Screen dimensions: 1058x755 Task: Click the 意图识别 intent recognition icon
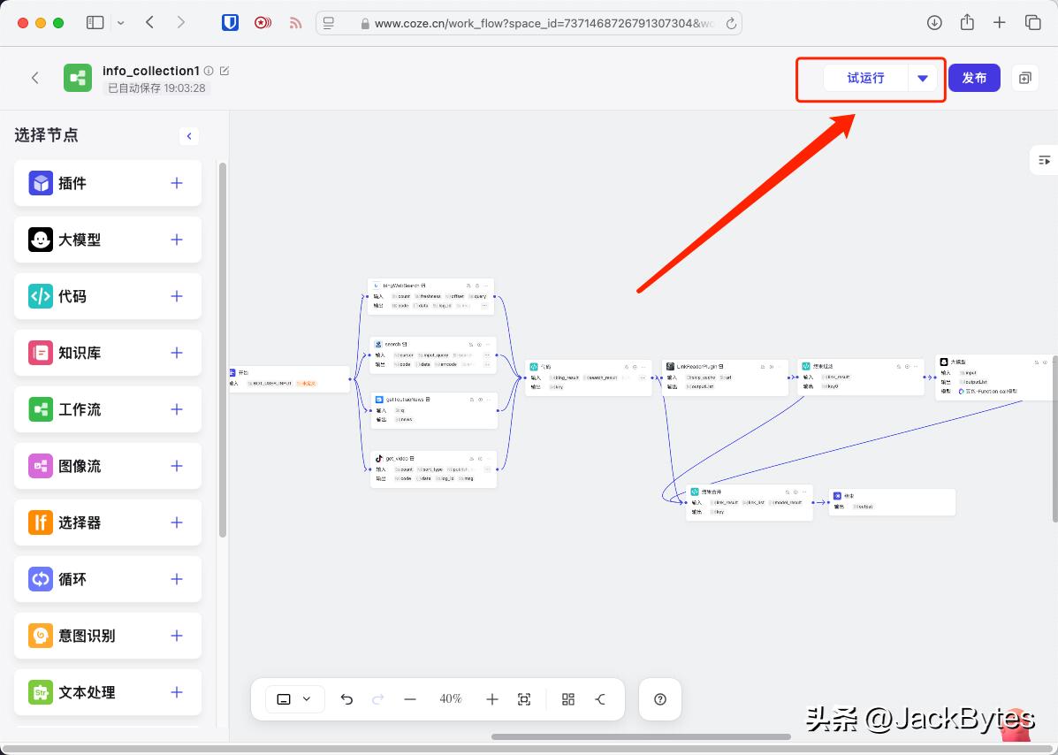click(41, 636)
